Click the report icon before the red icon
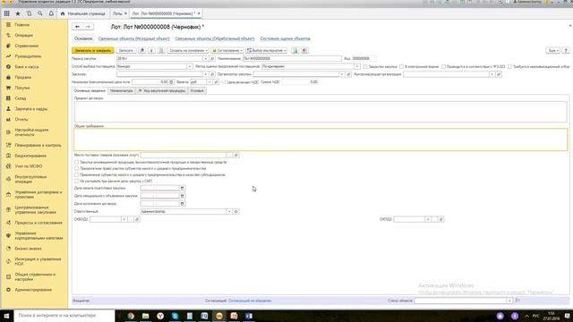 (295, 50)
